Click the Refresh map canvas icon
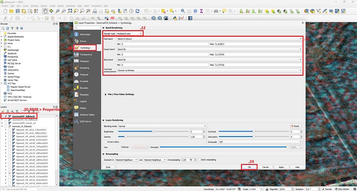Image resolution: width=357 pixels, height=191 pixels. (x=137, y=11)
